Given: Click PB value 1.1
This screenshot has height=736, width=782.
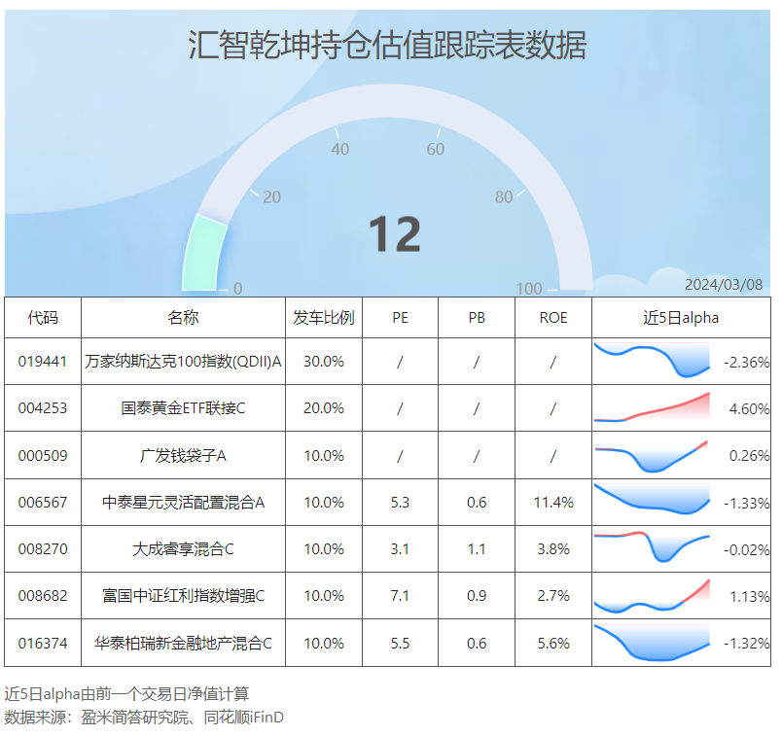Looking at the screenshot, I should [x=477, y=549].
